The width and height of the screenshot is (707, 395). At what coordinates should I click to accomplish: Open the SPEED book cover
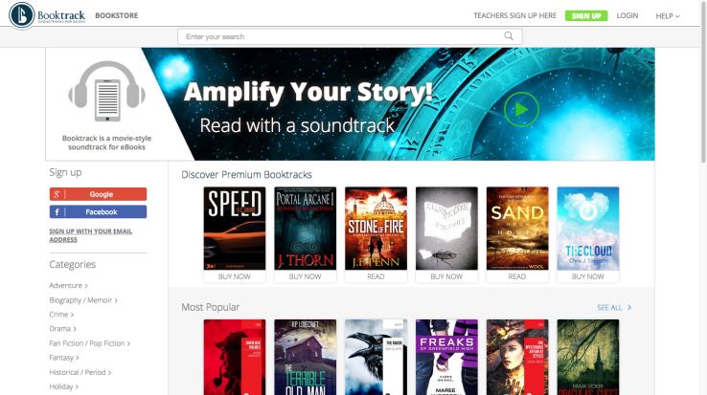click(x=235, y=229)
